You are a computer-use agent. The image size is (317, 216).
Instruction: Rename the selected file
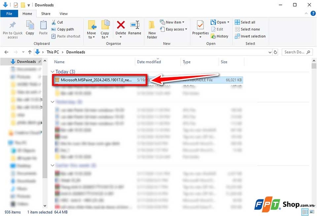pos(135,28)
